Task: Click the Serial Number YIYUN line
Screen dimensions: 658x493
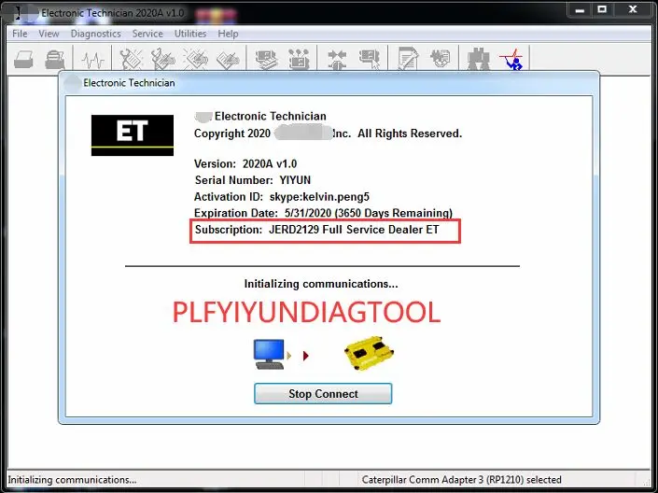Action: [x=253, y=180]
